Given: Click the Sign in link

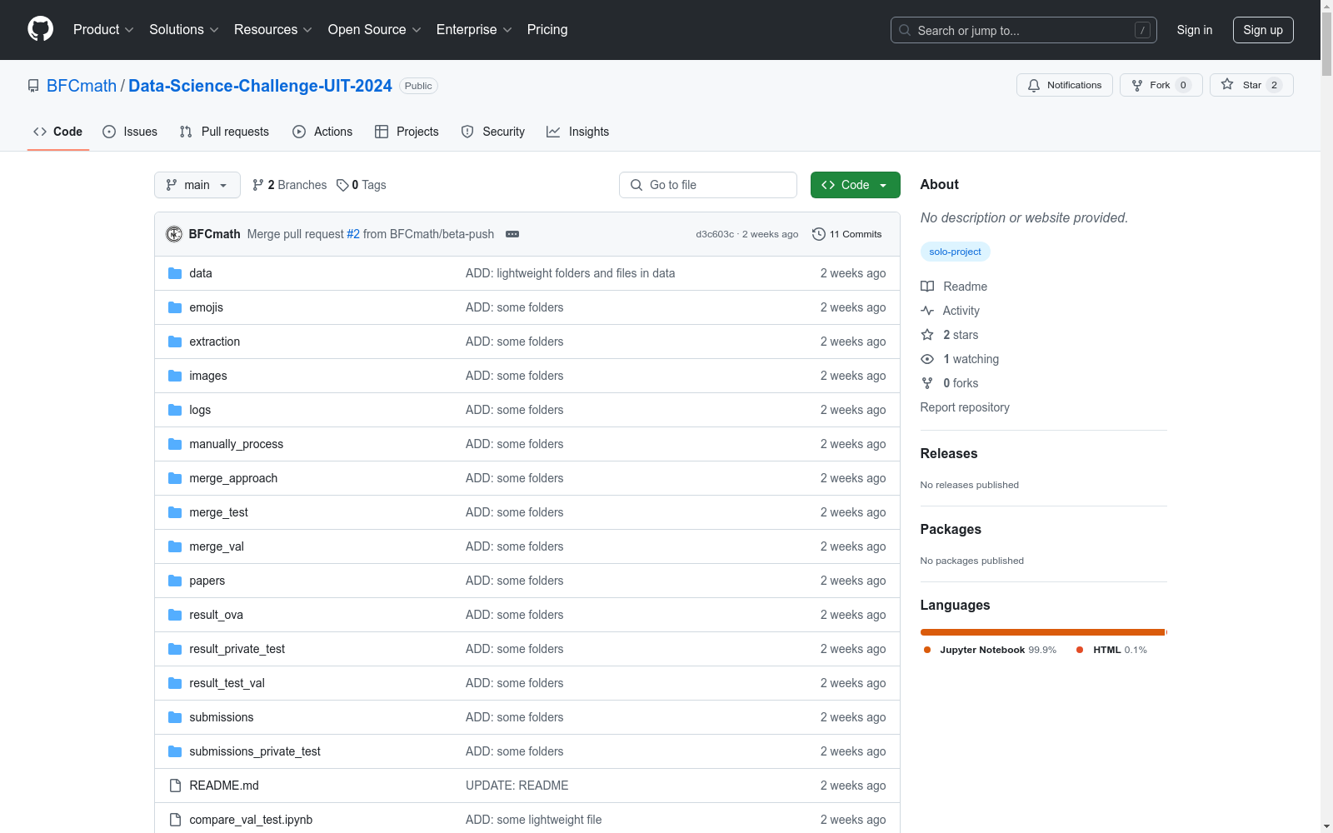Looking at the screenshot, I should point(1195,30).
